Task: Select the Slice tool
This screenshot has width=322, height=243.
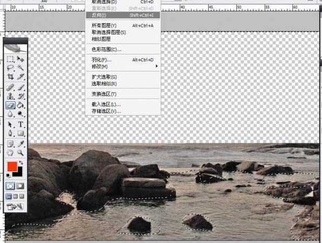Action: (x=20, y=77)
